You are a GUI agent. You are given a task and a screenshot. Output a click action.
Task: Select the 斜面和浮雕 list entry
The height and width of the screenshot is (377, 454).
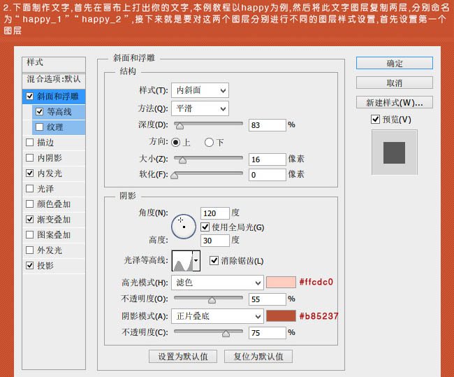(x=54, y=97)
